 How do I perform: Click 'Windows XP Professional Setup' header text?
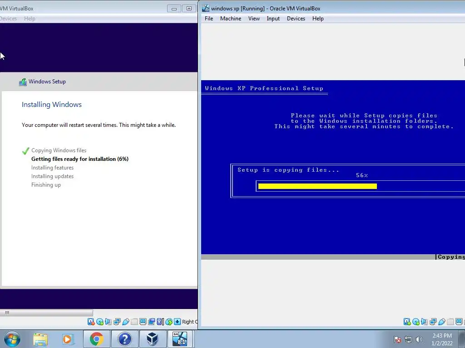[264, 88]
